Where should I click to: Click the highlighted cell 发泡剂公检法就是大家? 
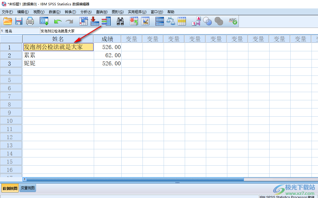pos(58,47)
